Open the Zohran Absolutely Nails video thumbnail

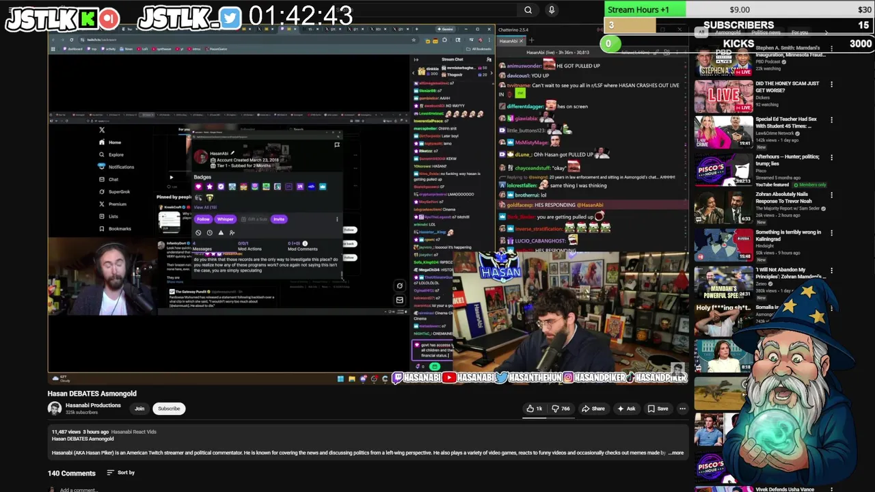pyautogui.click(x=723, y=208)
